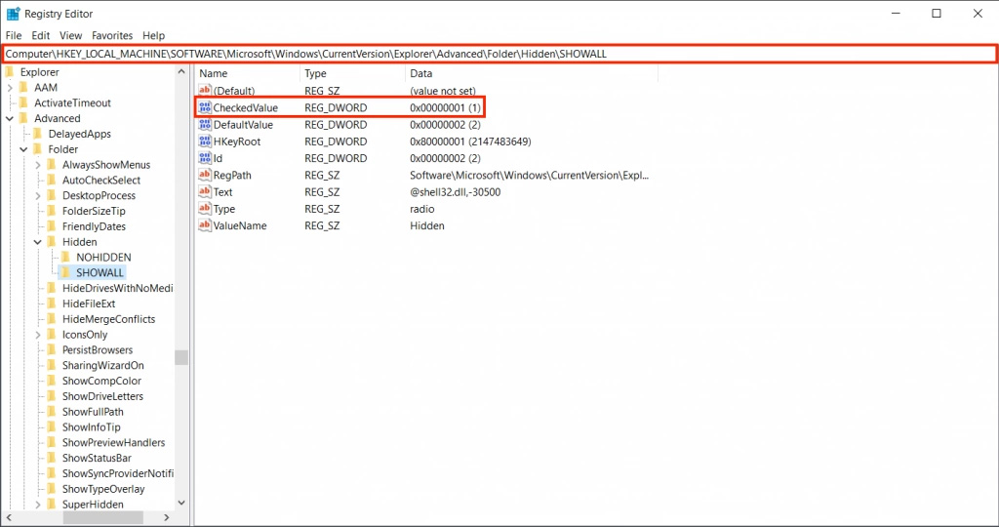Click the 0x00000001 (1) data cell

tap(445, 107)
